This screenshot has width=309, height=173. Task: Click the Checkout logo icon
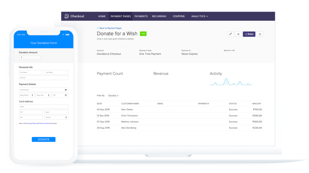pos(67,16)
